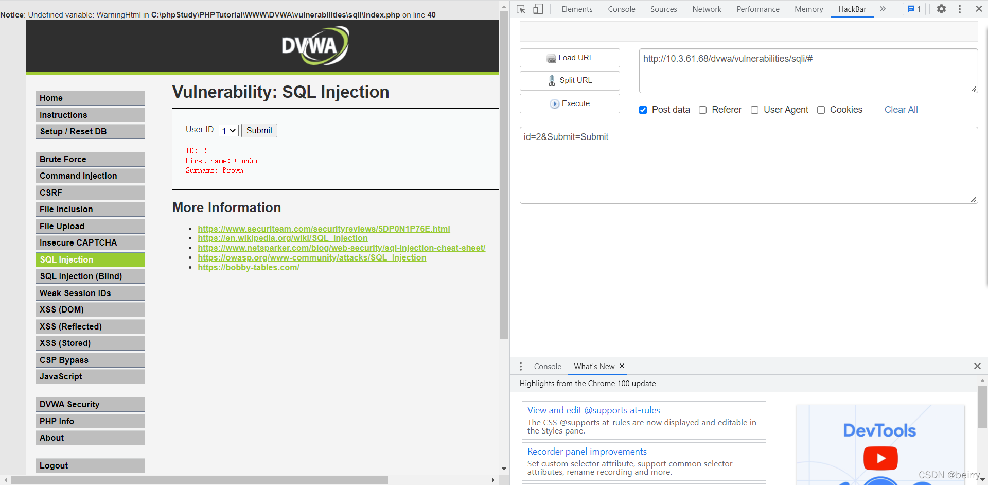Image resolution: width=988 pixels, height=485 pixels.
Task: Enable the Cookies checkbox
Action: tap(821, 110)
